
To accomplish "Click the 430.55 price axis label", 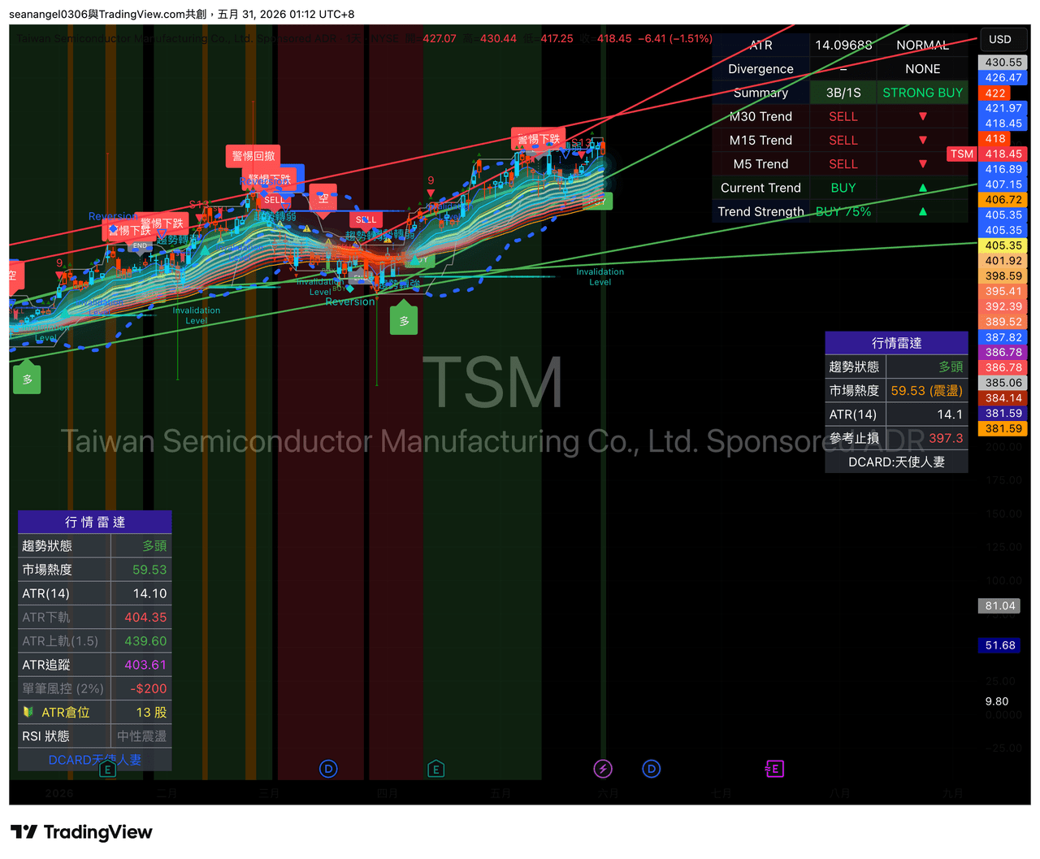I will (x=1003, y=62).
